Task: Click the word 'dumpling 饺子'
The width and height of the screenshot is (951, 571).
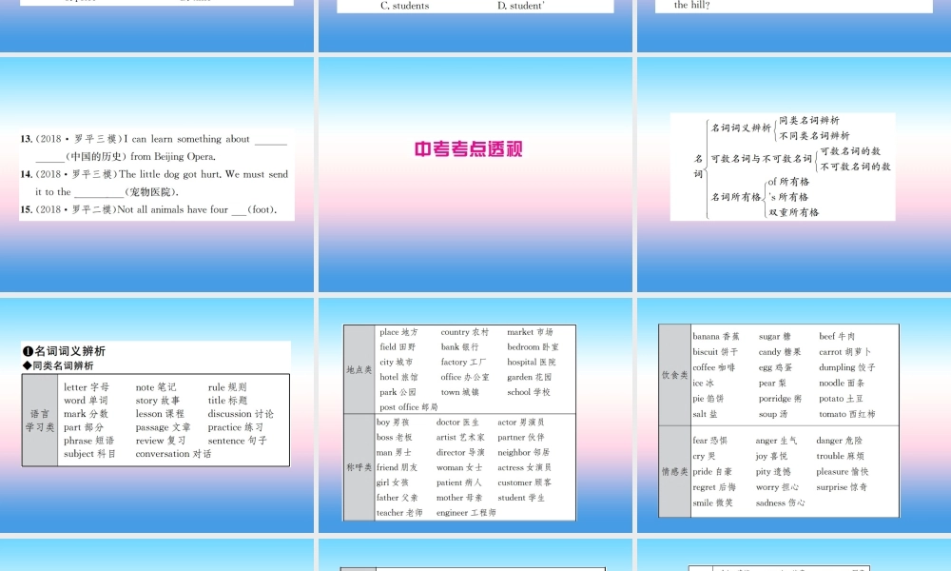Action: tap(846, 367)
